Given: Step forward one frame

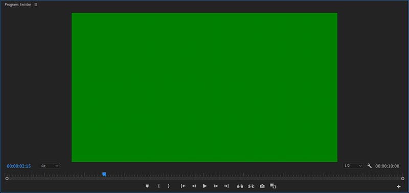Looking at the screenshot, I should point(216,186).
